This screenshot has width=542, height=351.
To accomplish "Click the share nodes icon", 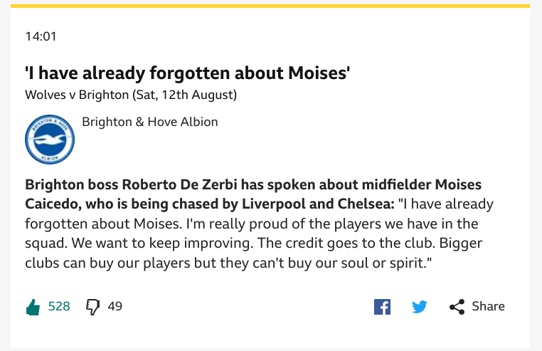I will [457, 307].
